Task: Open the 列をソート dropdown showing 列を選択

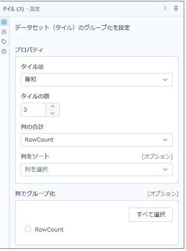Action: 97,170
